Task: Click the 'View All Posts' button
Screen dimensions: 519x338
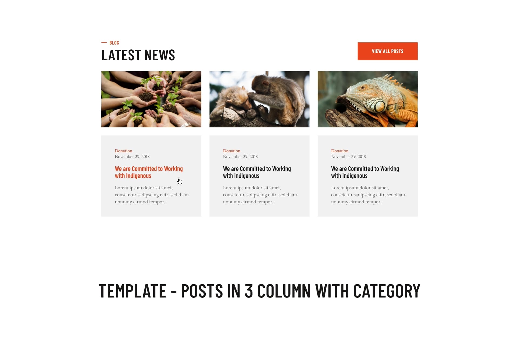Action: coord(387,51)
